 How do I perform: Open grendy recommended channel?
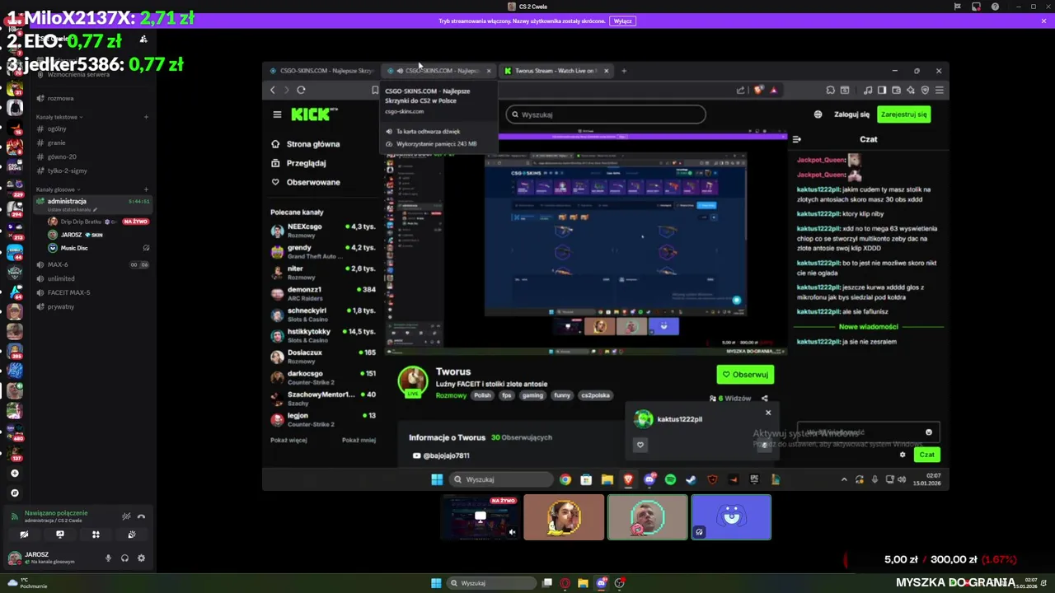(323, 251)
